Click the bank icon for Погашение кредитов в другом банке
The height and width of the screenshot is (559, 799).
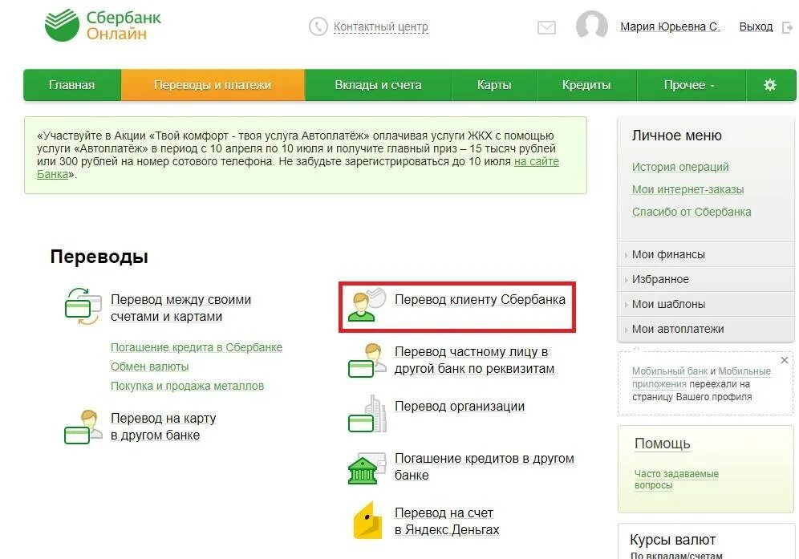[x=367, y=468]
